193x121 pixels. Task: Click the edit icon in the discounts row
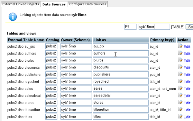tap(180, 67)
